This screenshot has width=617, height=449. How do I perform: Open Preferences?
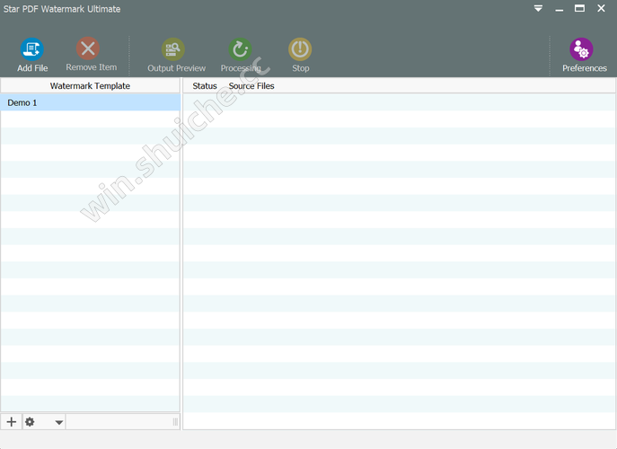[x=581, y=49]
